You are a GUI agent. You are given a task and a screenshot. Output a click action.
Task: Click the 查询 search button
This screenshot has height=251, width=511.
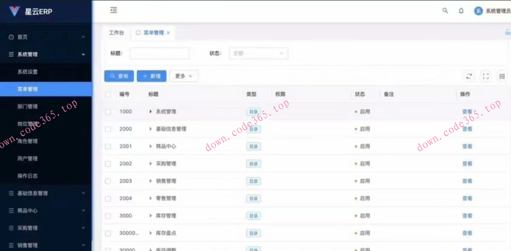click(118, 76)
